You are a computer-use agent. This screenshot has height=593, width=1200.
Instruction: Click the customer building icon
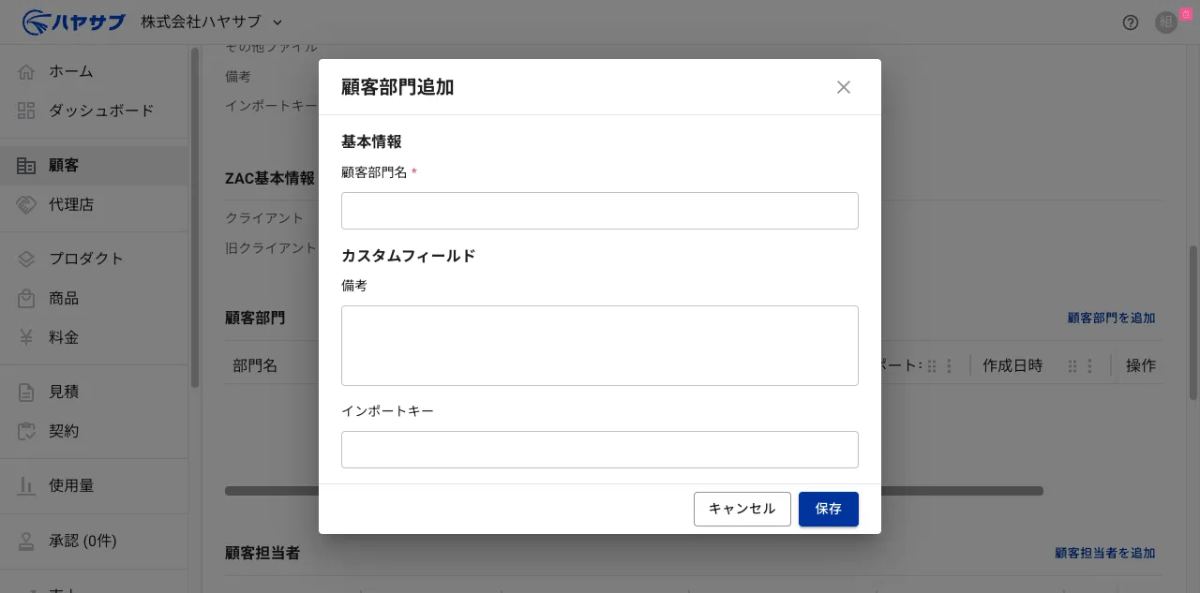pos(26,165)
